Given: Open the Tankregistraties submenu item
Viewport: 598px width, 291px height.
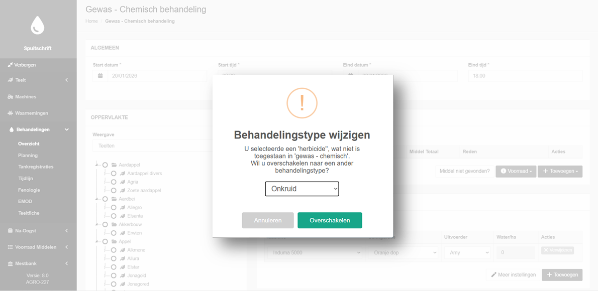Looking at the screenshot, I should point(36,167).
